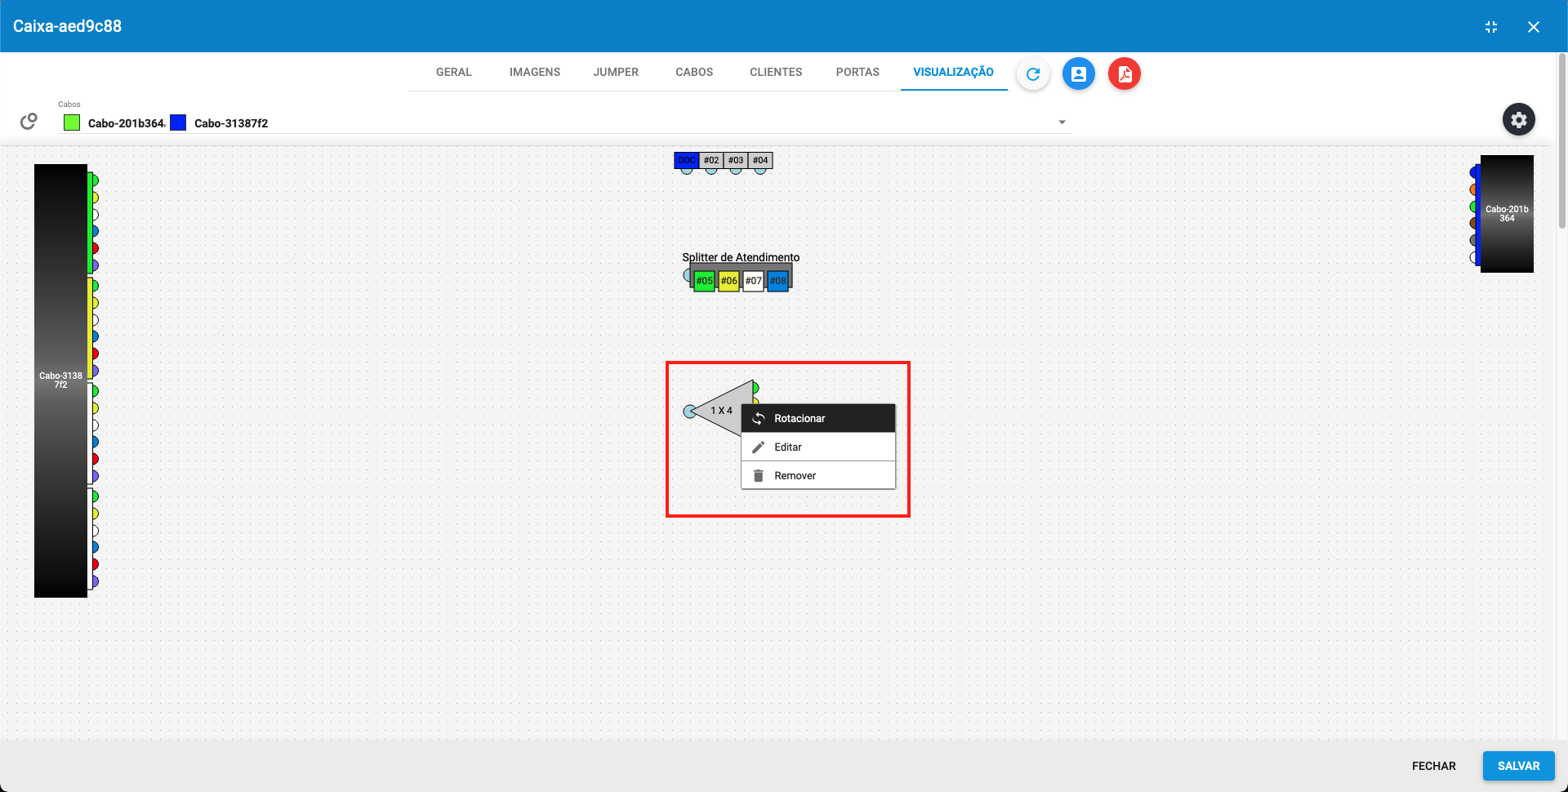This screenshot has width=1568, height=792.
Task: Click the exit fullscreen icon
Action: point(1491,27)
